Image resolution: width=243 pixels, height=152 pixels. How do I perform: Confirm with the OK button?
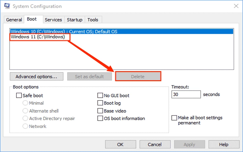tap(120, 144)
